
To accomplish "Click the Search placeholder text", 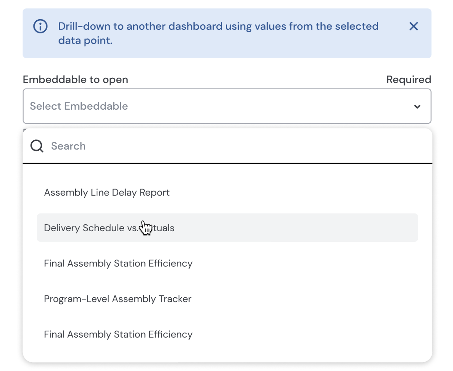I will pos(69,146).
